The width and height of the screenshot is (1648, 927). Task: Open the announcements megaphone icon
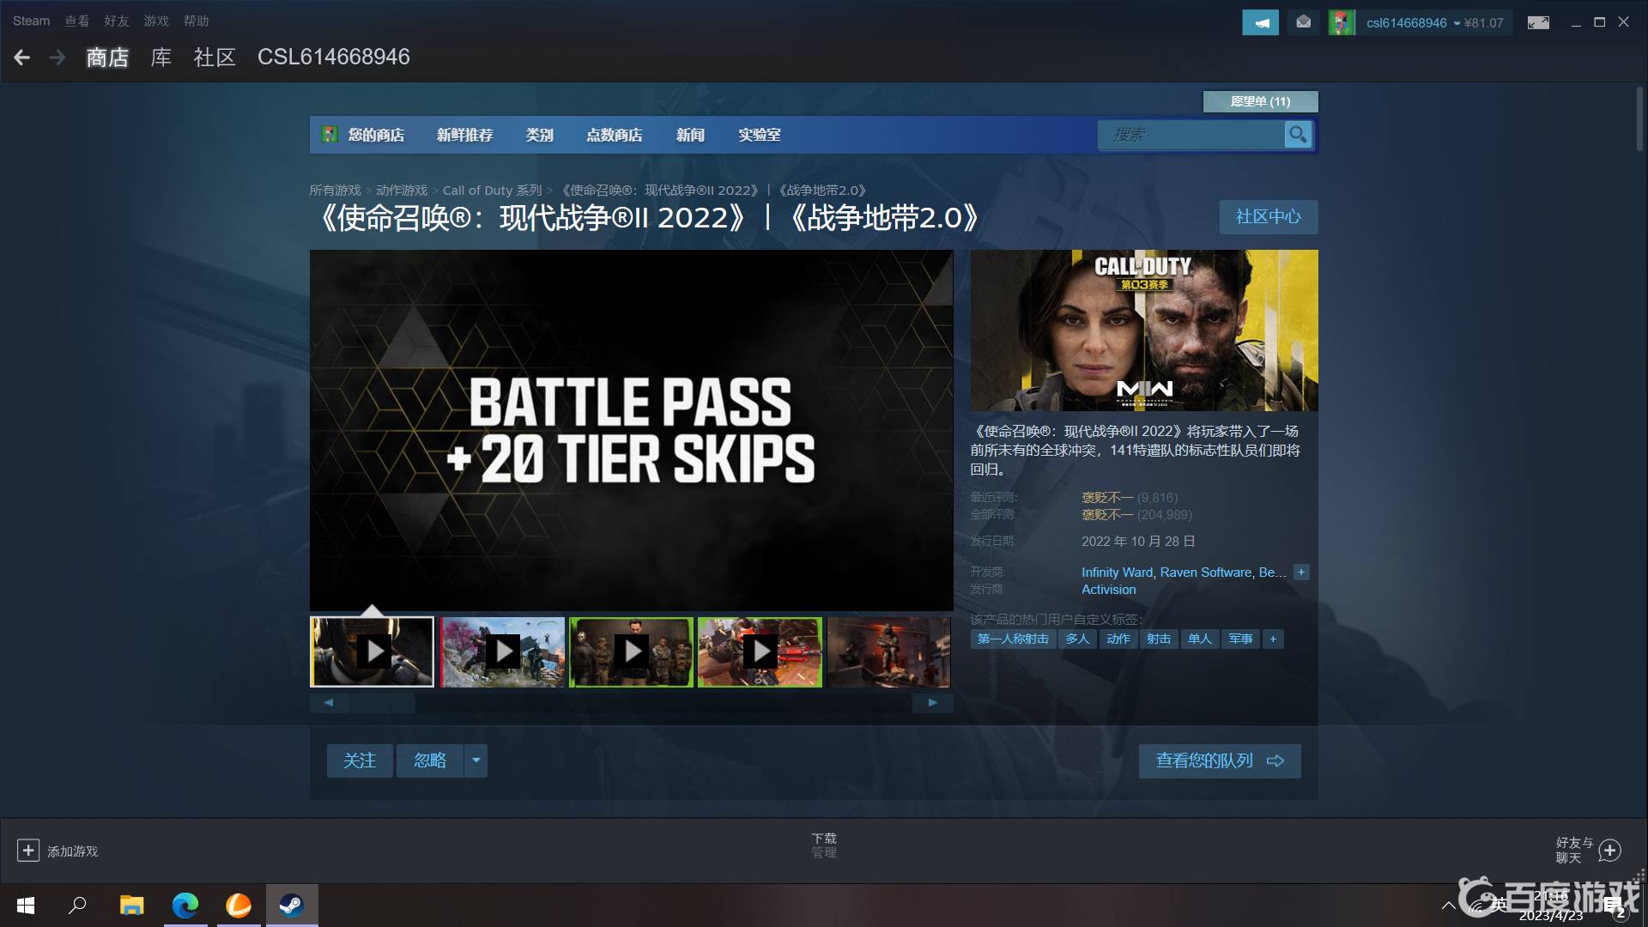point(1260,22)
